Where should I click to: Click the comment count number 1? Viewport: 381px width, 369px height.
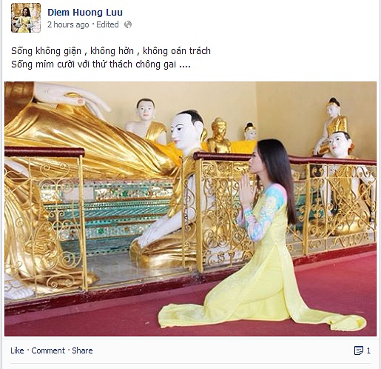point(368,350)
